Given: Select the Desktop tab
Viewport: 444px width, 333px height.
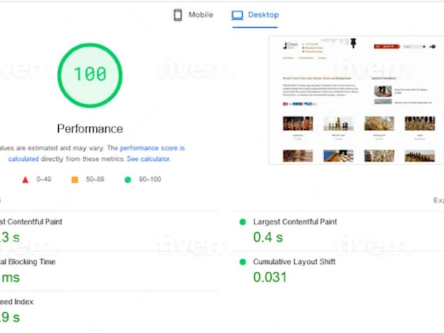Looking at the screenshot, I should [255, 15].
